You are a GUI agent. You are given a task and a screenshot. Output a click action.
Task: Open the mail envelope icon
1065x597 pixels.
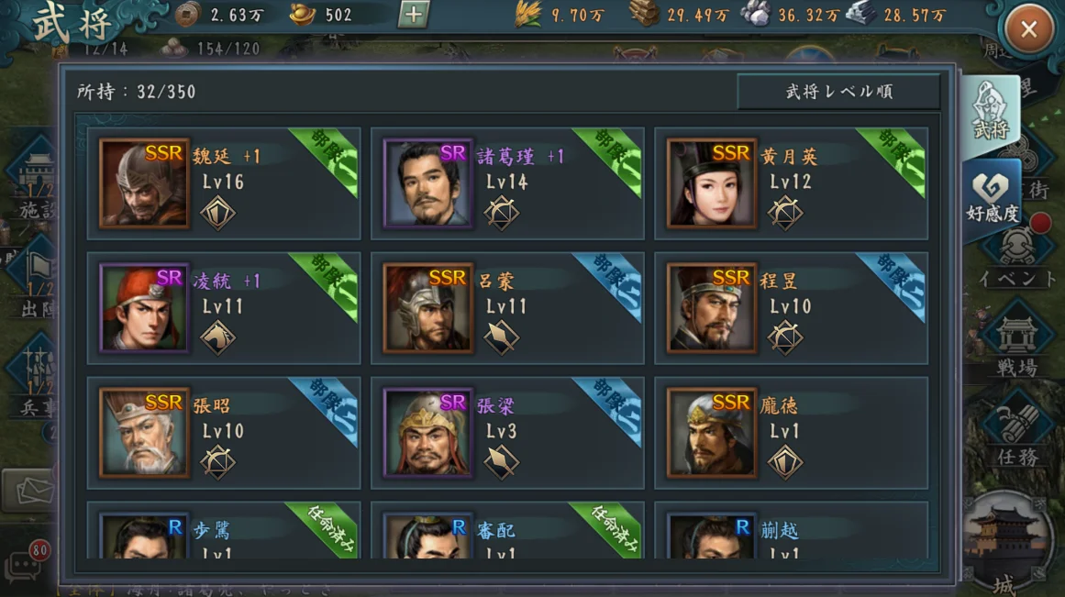28,490
